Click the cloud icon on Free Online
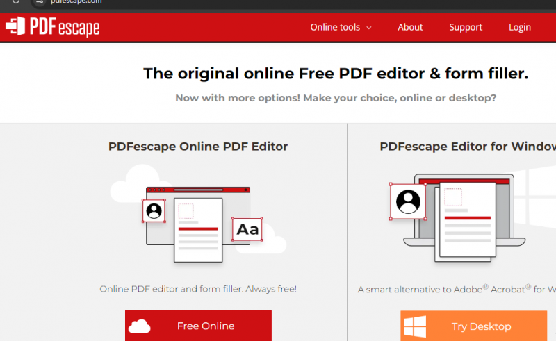The width and height of the screenshot is (556, 341). click(140, 326)
